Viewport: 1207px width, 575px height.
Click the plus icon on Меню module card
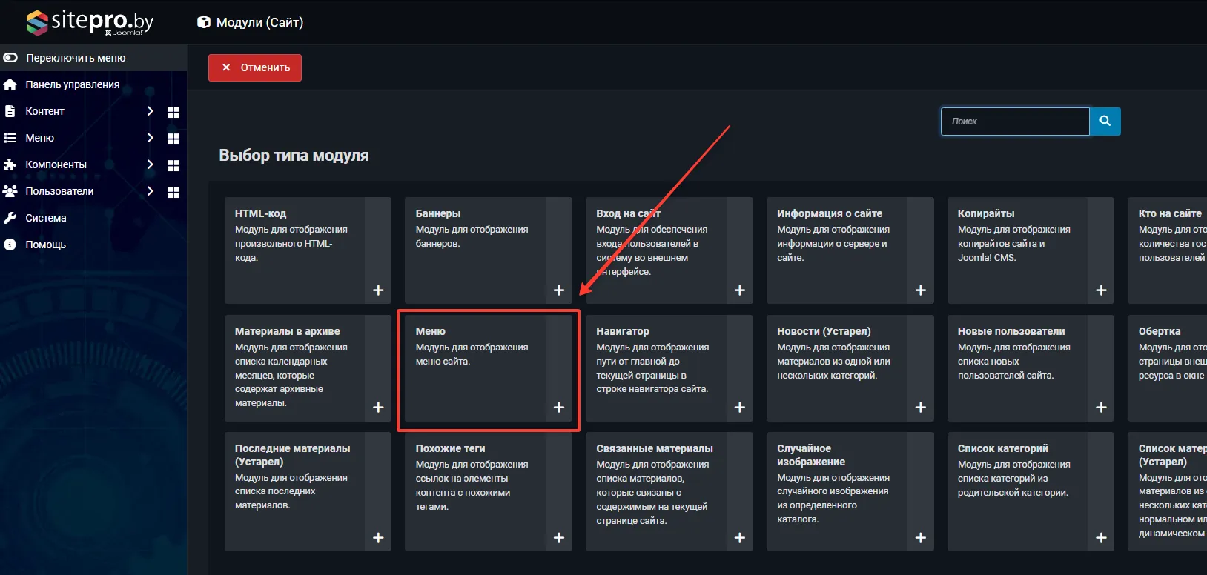click(559, 408)
